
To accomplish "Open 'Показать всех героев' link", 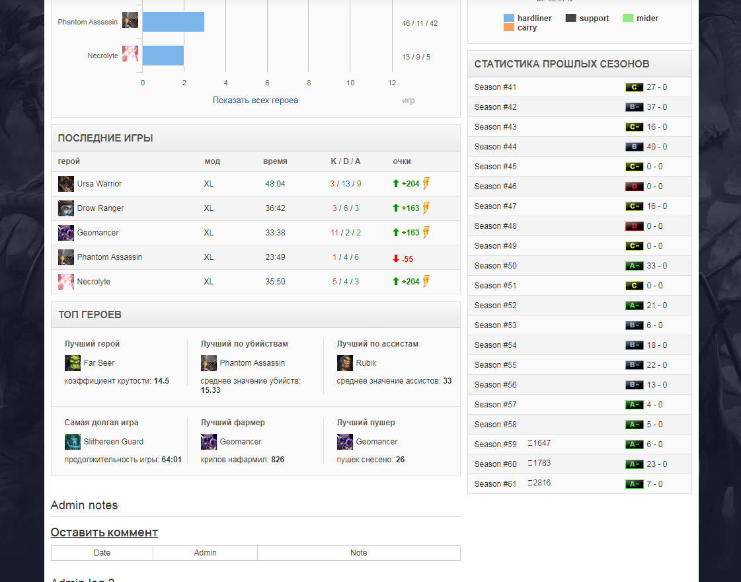I will 255,101.
